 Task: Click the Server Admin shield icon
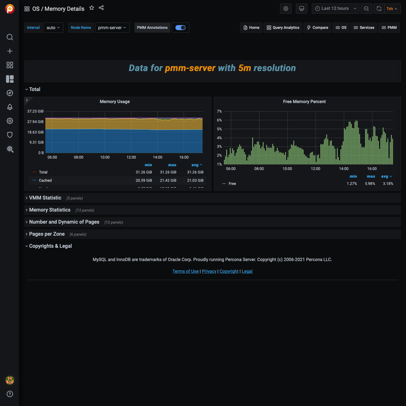click(x=10, y=135)
